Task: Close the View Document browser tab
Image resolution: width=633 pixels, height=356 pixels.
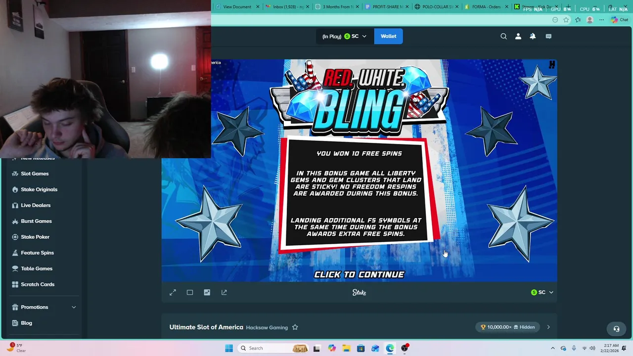Action: pyautogui.click(x=258, y=7)
